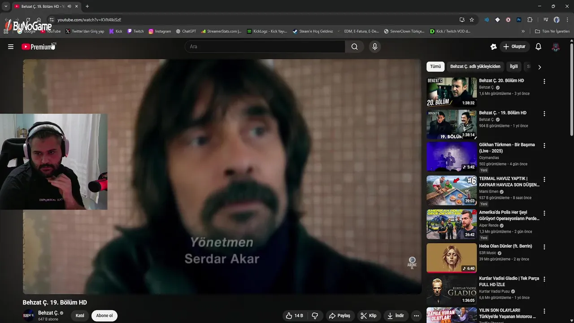The height and width of the screenshot is (323, 574).
Task: Open options for Kurtlar Vadisi Gladio video
Action: click(x=544, y=279)
